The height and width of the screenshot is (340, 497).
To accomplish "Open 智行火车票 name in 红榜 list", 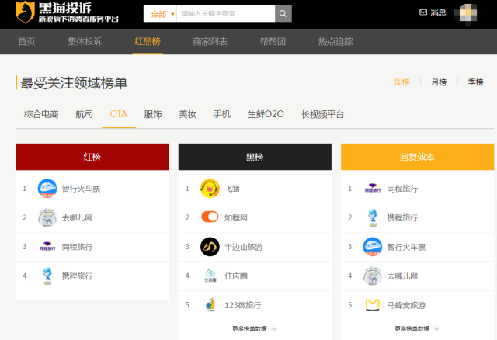I will click(x=81, y=189).
